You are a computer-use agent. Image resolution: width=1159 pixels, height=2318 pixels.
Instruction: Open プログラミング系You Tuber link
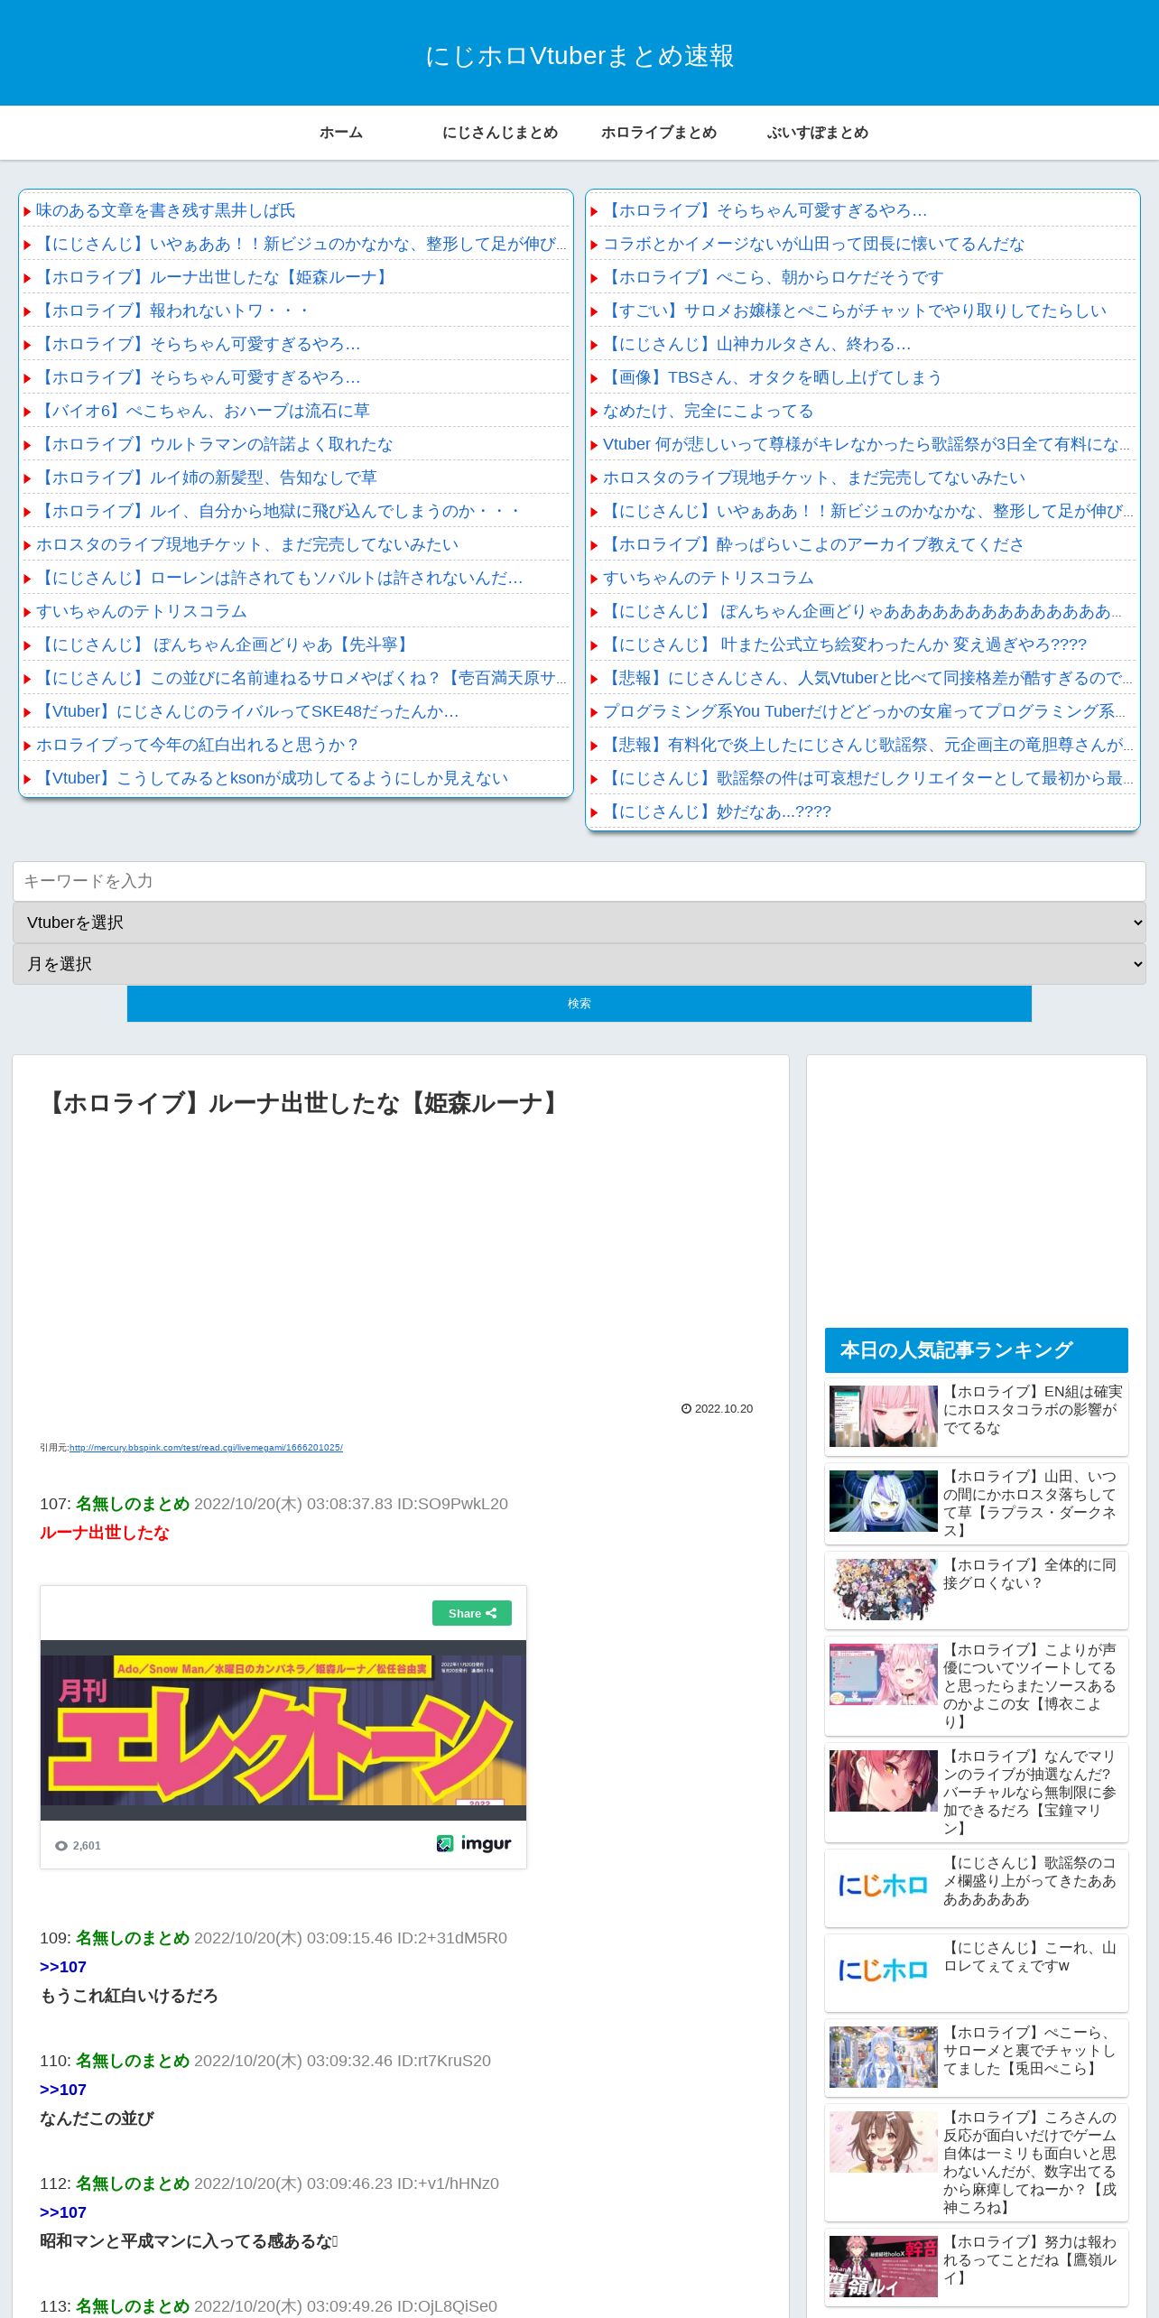pos(865,711)
